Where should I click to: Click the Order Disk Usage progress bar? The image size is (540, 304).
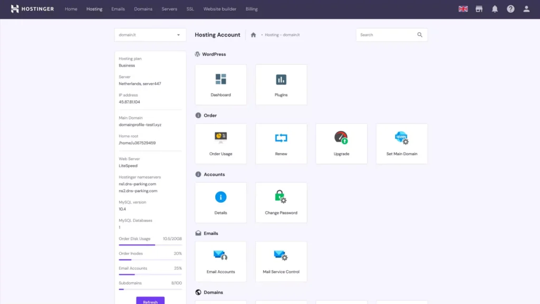(150, 245)
